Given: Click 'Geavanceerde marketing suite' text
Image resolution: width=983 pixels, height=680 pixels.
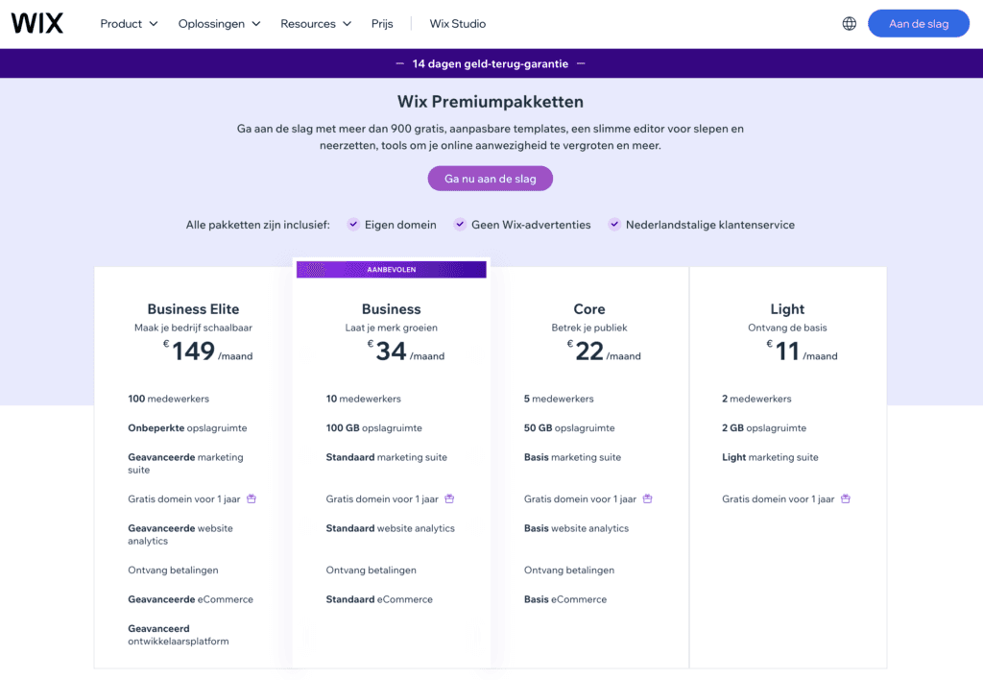Looking at the screenshot, I should tap(185, 464).
